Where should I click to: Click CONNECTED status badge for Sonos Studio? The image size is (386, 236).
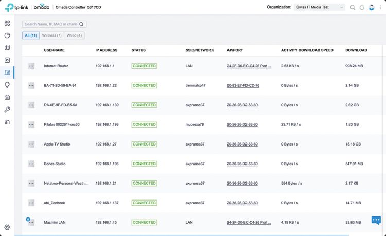pos(144,164)
